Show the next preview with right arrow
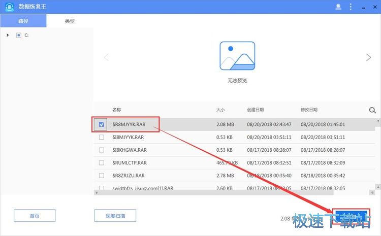 368,57
